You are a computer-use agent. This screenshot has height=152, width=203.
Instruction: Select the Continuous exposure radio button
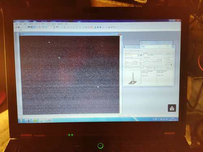click(x=164, y=60)
